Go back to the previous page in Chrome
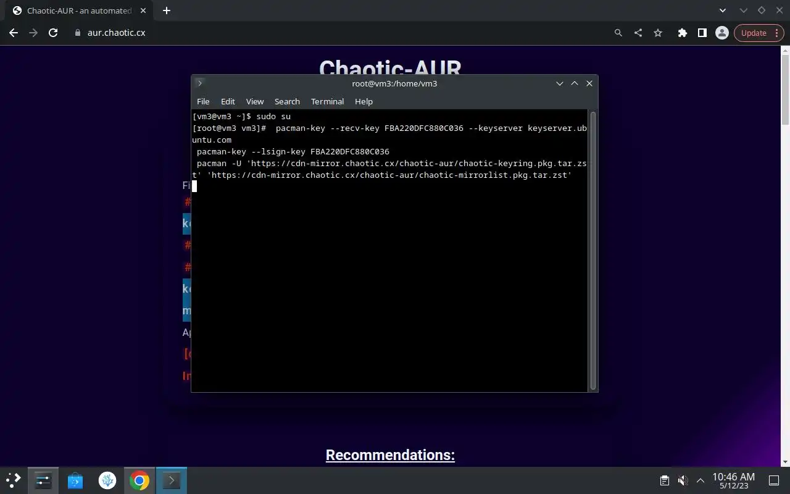 click(14, 33)
